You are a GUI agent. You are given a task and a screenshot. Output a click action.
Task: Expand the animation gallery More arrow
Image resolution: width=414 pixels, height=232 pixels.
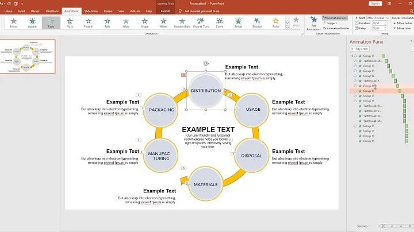click(287, 28)
